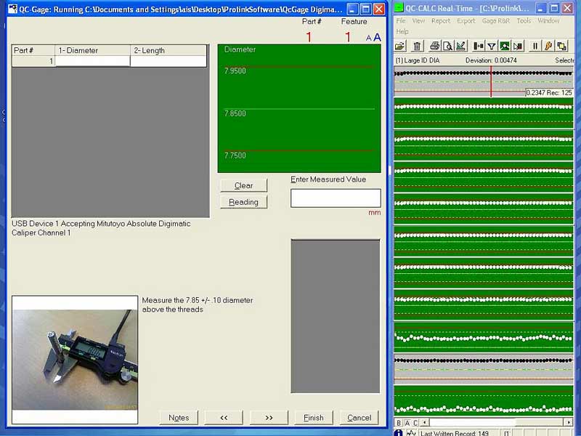581x436 pixels.
Task: Go to next feature with >> button
Action: 269,417
